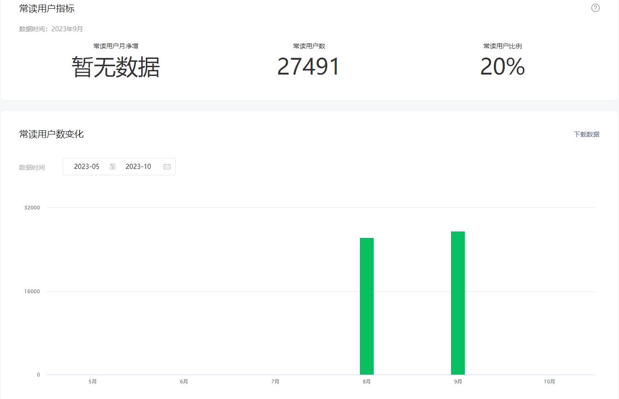Click the end date 2023-10 field
This screenshot has width=619, height=399.
138,167
